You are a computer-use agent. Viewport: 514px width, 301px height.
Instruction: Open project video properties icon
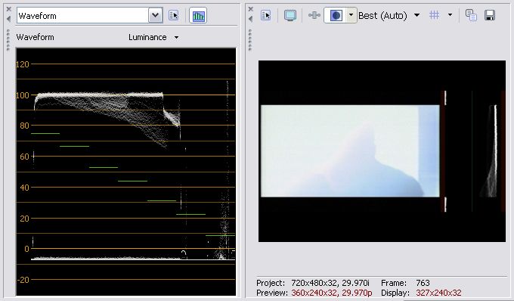pyautogui.click(x=266, y=15)
